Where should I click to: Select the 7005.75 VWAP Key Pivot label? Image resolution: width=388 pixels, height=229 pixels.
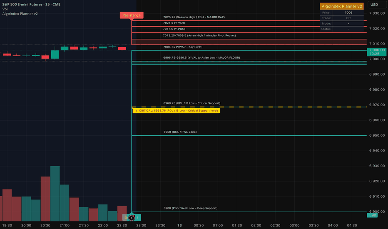184,47
